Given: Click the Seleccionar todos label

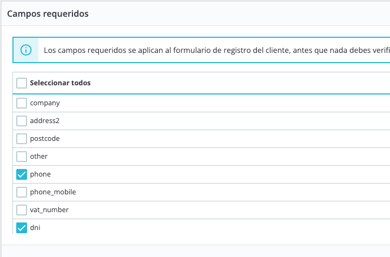Looking at the screenshot, I should click(60, 83).
